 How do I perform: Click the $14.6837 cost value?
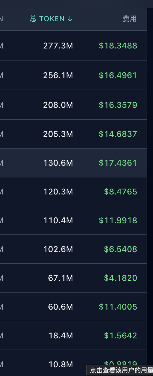pyautogui.click(x=118, y=134)
